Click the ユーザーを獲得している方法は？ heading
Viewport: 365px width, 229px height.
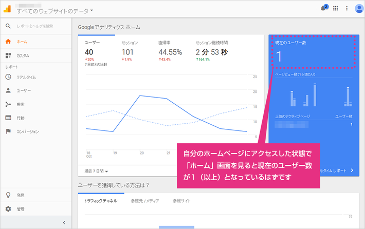pyautogui.click(x=114, y=185)
